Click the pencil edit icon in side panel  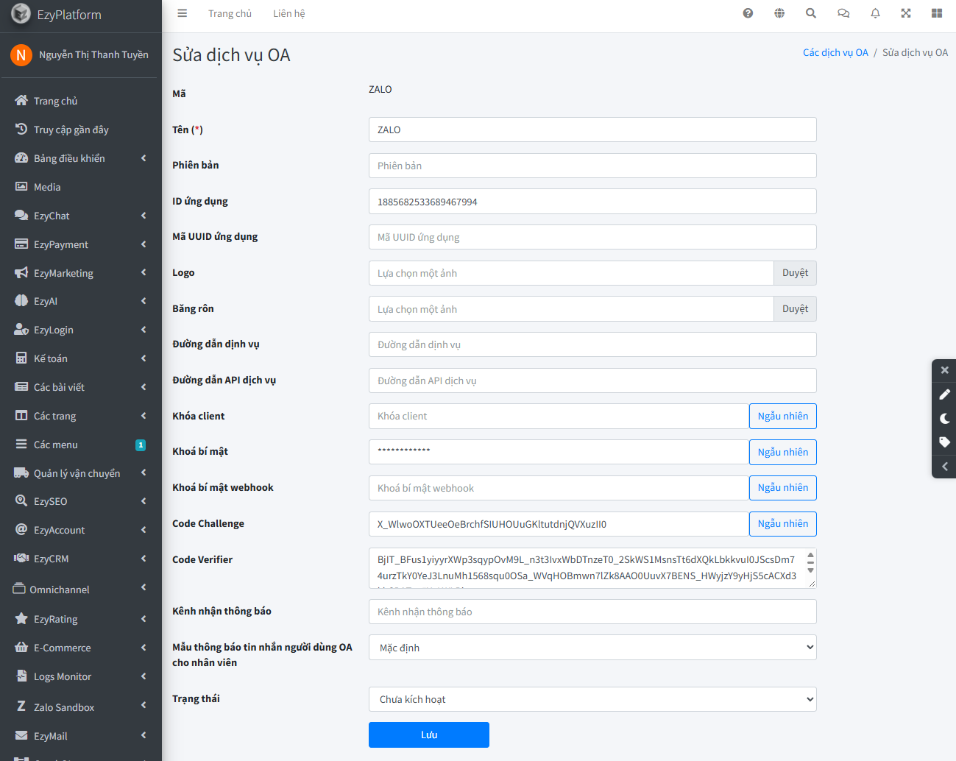945,394
